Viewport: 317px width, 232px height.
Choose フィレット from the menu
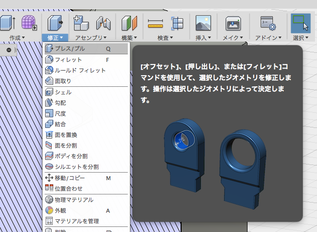click(x=86, y=60)
